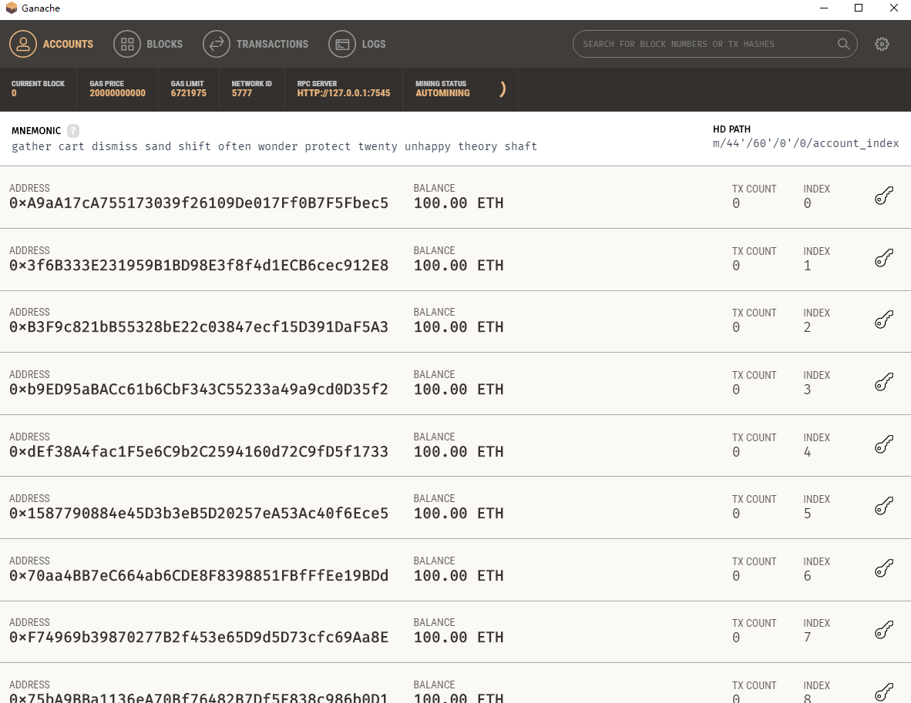Show private key for index 1 account

[884, 258]
